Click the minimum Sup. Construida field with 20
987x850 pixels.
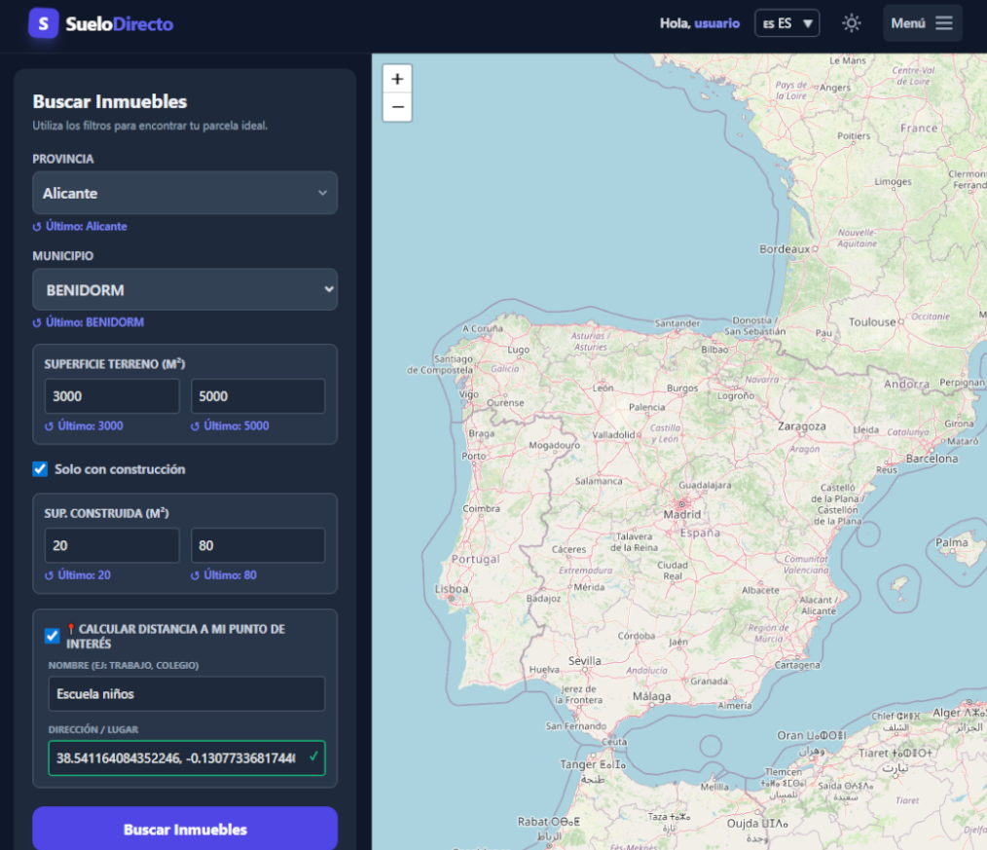[112, 545]
